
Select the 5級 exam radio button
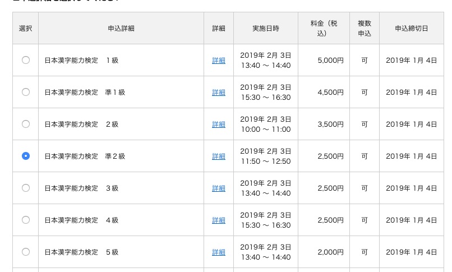point(26,252)
